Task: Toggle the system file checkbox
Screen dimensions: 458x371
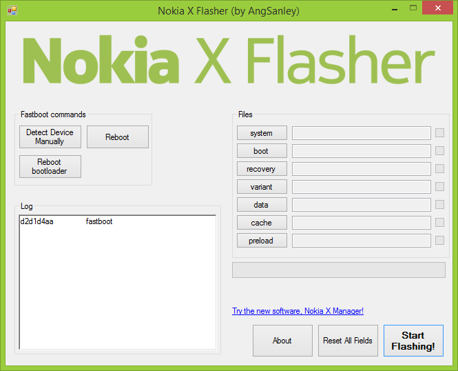Action: (x=439, y=132)
